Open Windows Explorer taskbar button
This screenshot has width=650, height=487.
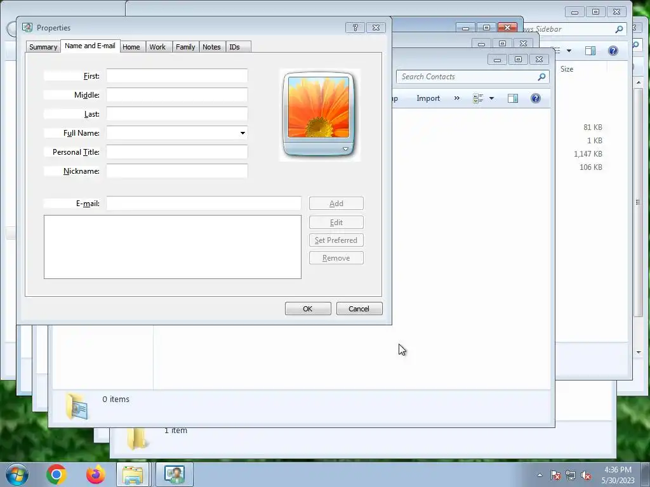click(132, 474)
